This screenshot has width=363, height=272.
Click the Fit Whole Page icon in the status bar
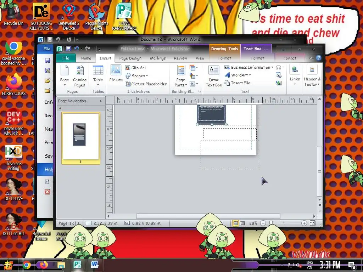(313, 223)
